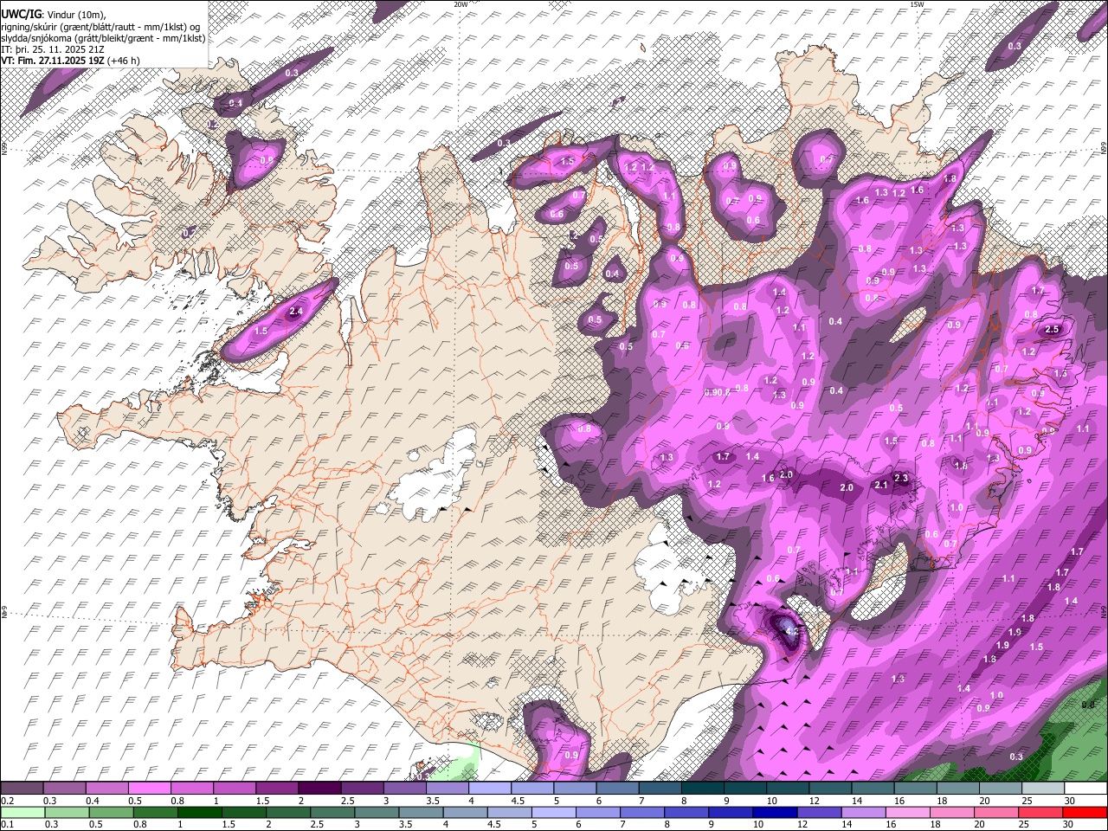Click the 'UWC/IG: Vindur (10m),' title line
Image resolution: width=1108 pixels, height=831 pixels.
tap(54, 15)
